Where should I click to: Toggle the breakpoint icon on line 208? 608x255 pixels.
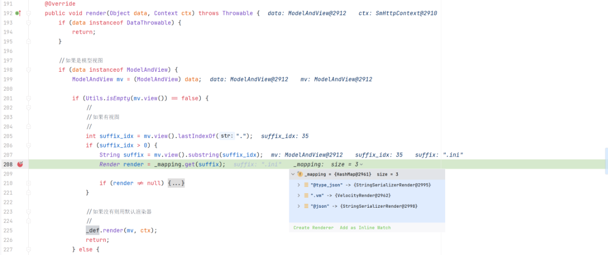click(20, 164)
